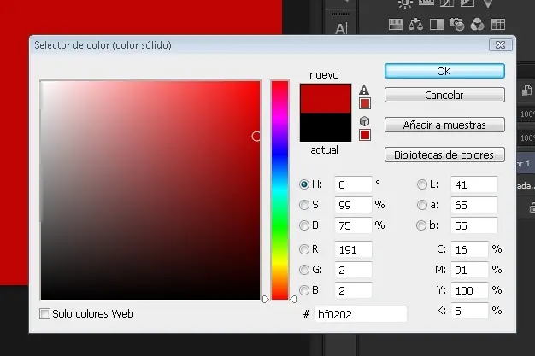Select the L (lightness) radio button
The image size is (535, 356).
pyautogui.click(x=421, y=184)
